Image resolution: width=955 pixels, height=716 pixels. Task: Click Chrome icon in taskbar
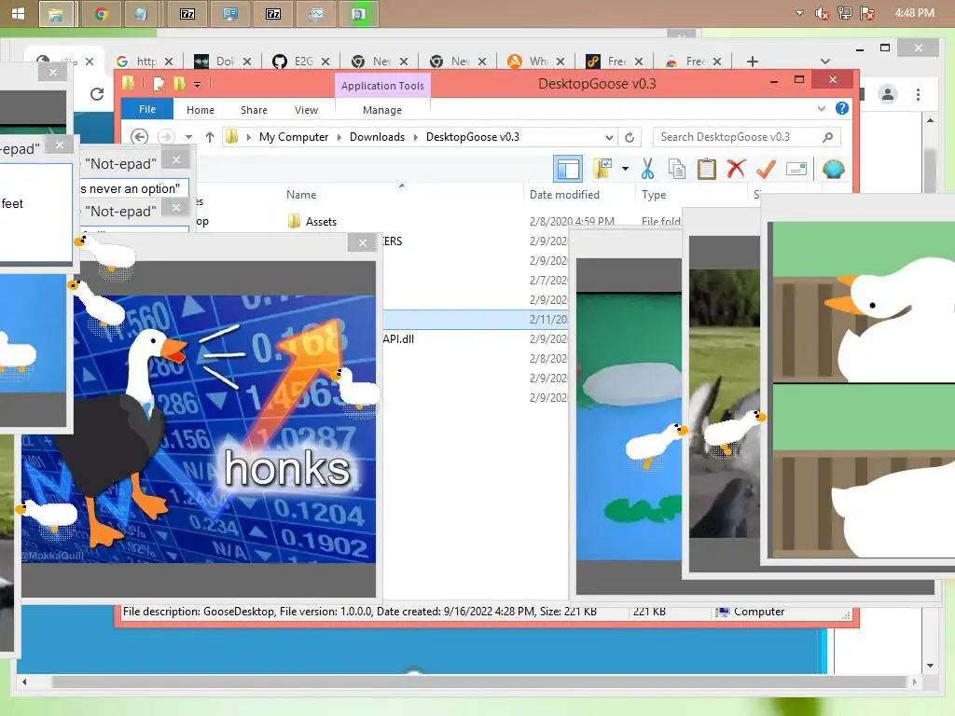(x=101, y=13)
